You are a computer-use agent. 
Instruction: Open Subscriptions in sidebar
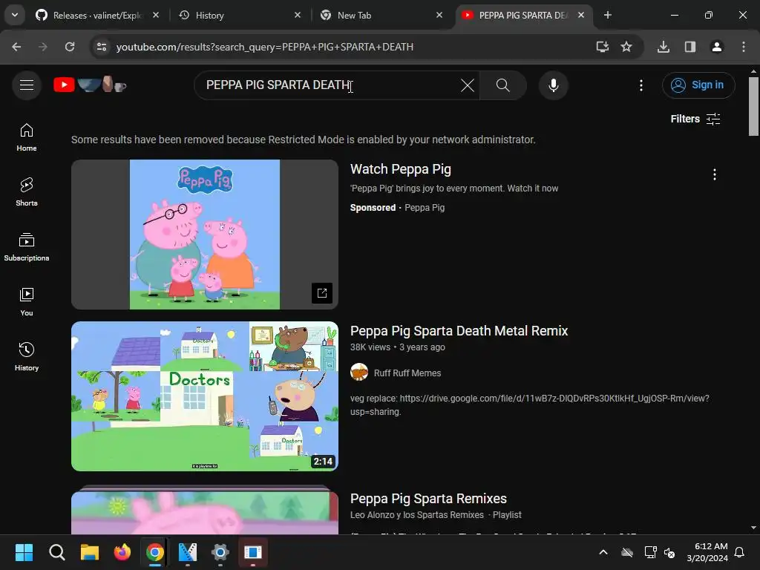27,246
